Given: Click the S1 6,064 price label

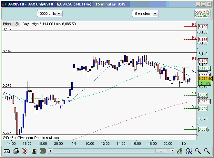Looking at the screenshot, I should click(x=203, y=95).
